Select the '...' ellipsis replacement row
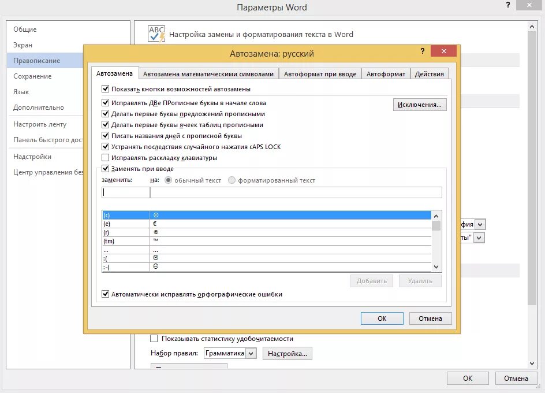This screenshot has width=545, height=393. point(267,250)
